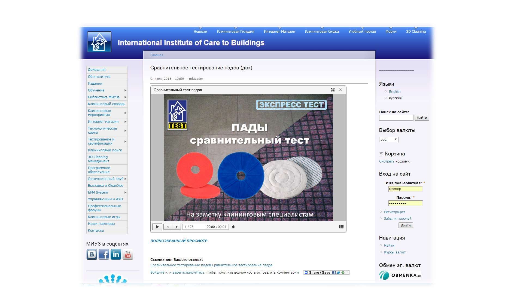This screenshot has width=523, height=294.
Task: Open the Учебный портал top menu item
Action: (362, 32)
